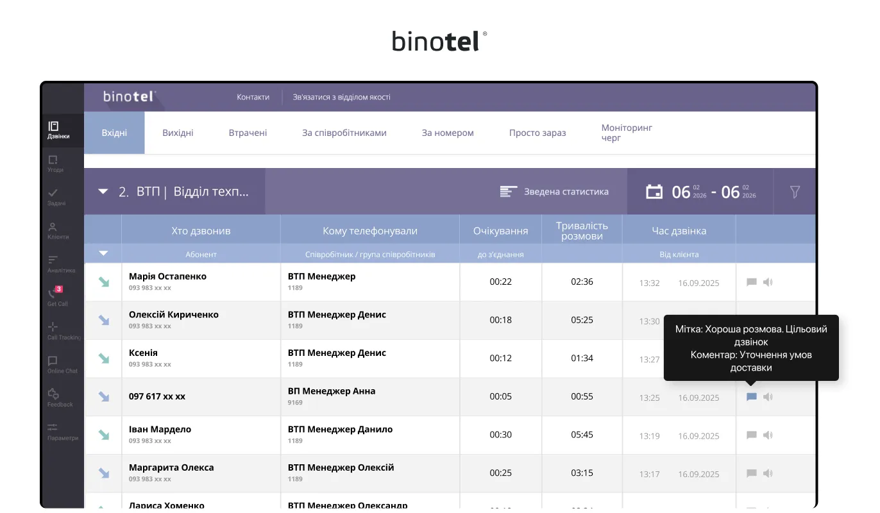The image size is (880, 513).
Task: Click the Контакти link
Action: coord(253,97)
